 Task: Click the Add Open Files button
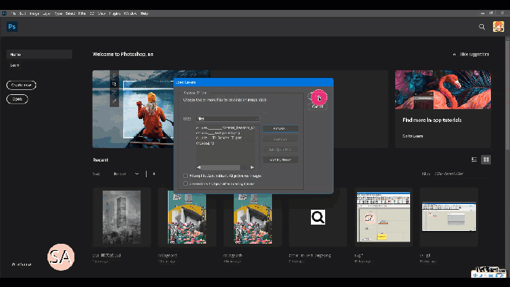pyautogui.click(x=280, y=150)
